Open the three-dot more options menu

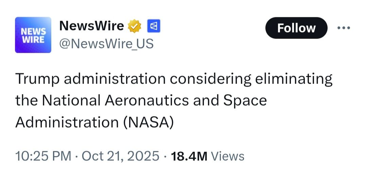pyautogui.click(x=343, y=28)
